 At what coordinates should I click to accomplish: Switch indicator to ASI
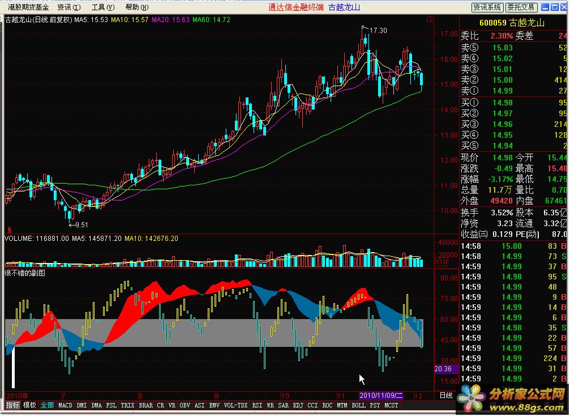pos(199,405)
